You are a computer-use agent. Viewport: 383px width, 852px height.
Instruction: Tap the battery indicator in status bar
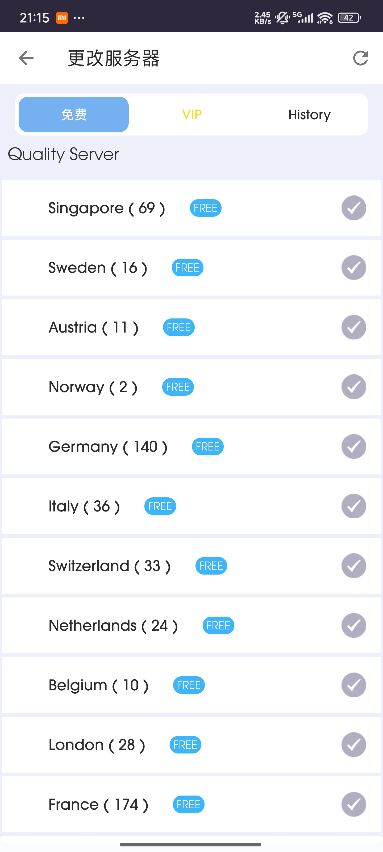click(x=349, y=18)
